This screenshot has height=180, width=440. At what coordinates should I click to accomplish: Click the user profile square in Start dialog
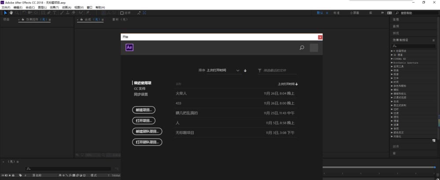[x=314, y=48]
